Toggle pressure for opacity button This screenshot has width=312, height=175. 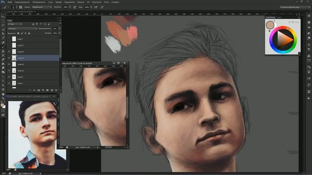(75, 7)
